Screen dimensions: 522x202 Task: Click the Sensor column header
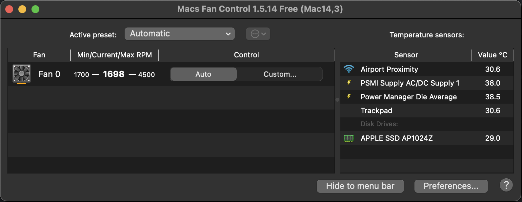tap(406, 55)
